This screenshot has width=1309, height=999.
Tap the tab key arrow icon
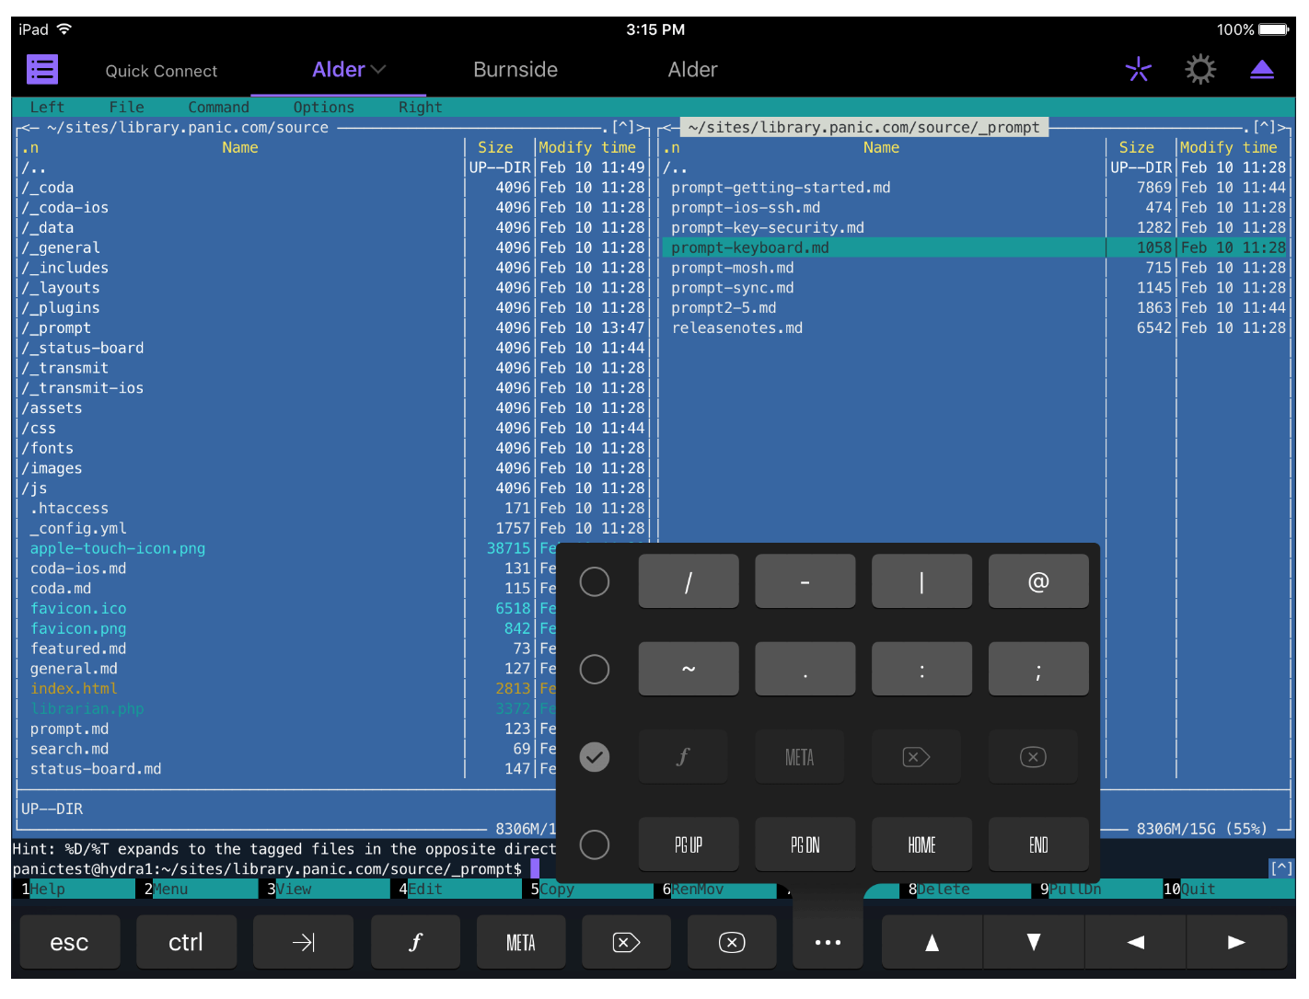coord(303,942)
